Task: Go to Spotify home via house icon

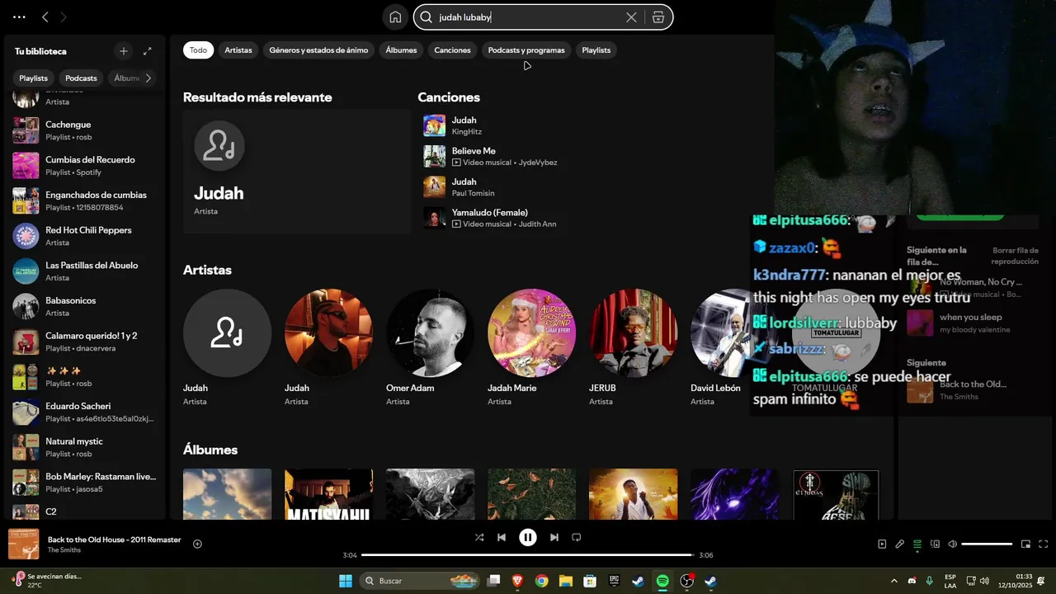Action: [x=395, y=17]
